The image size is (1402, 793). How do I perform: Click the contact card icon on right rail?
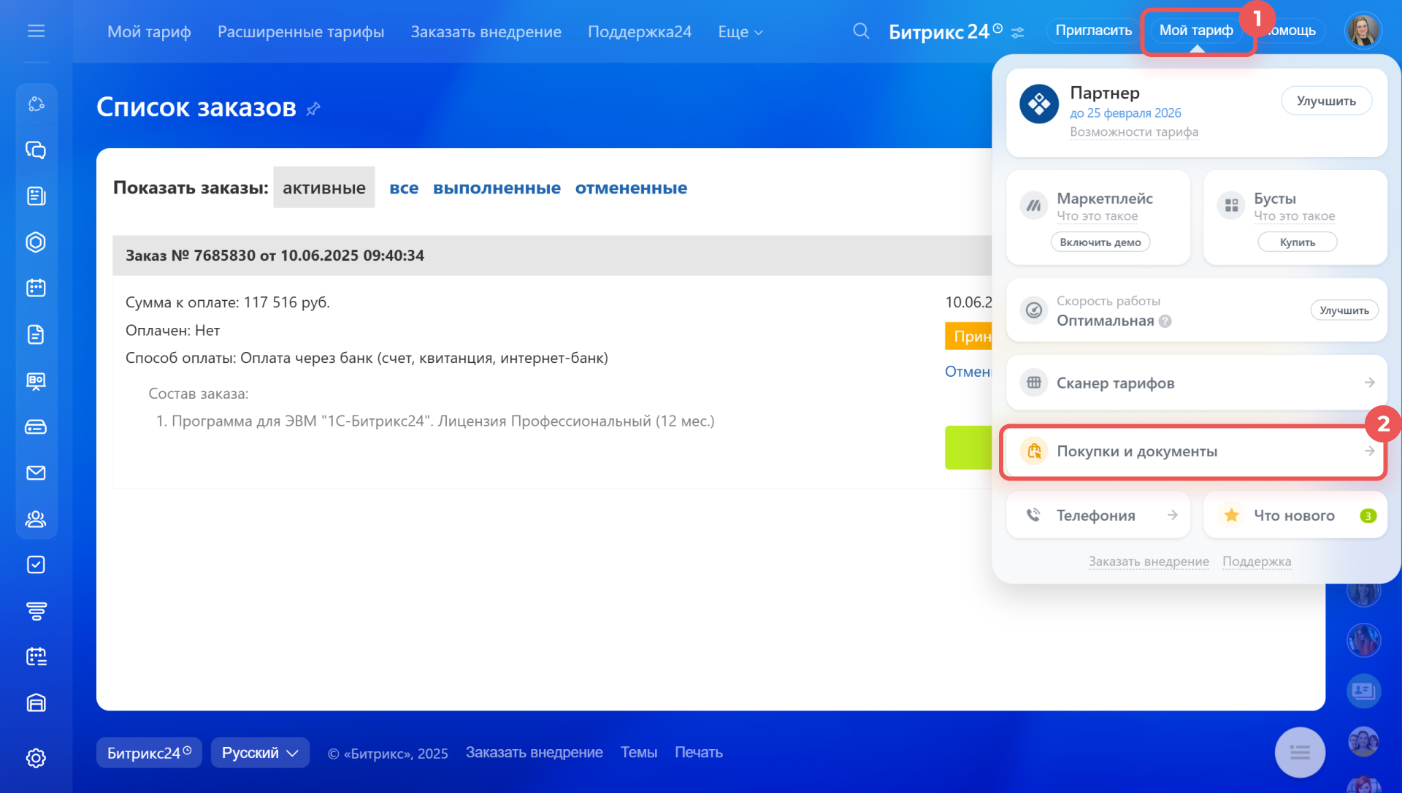pos(1363,691)
